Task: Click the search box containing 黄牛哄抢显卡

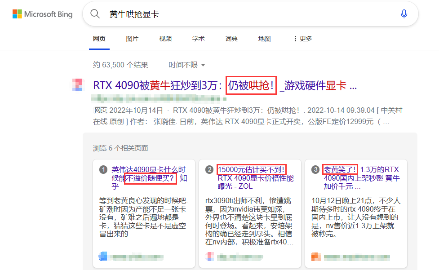Action: pos(250,14)
